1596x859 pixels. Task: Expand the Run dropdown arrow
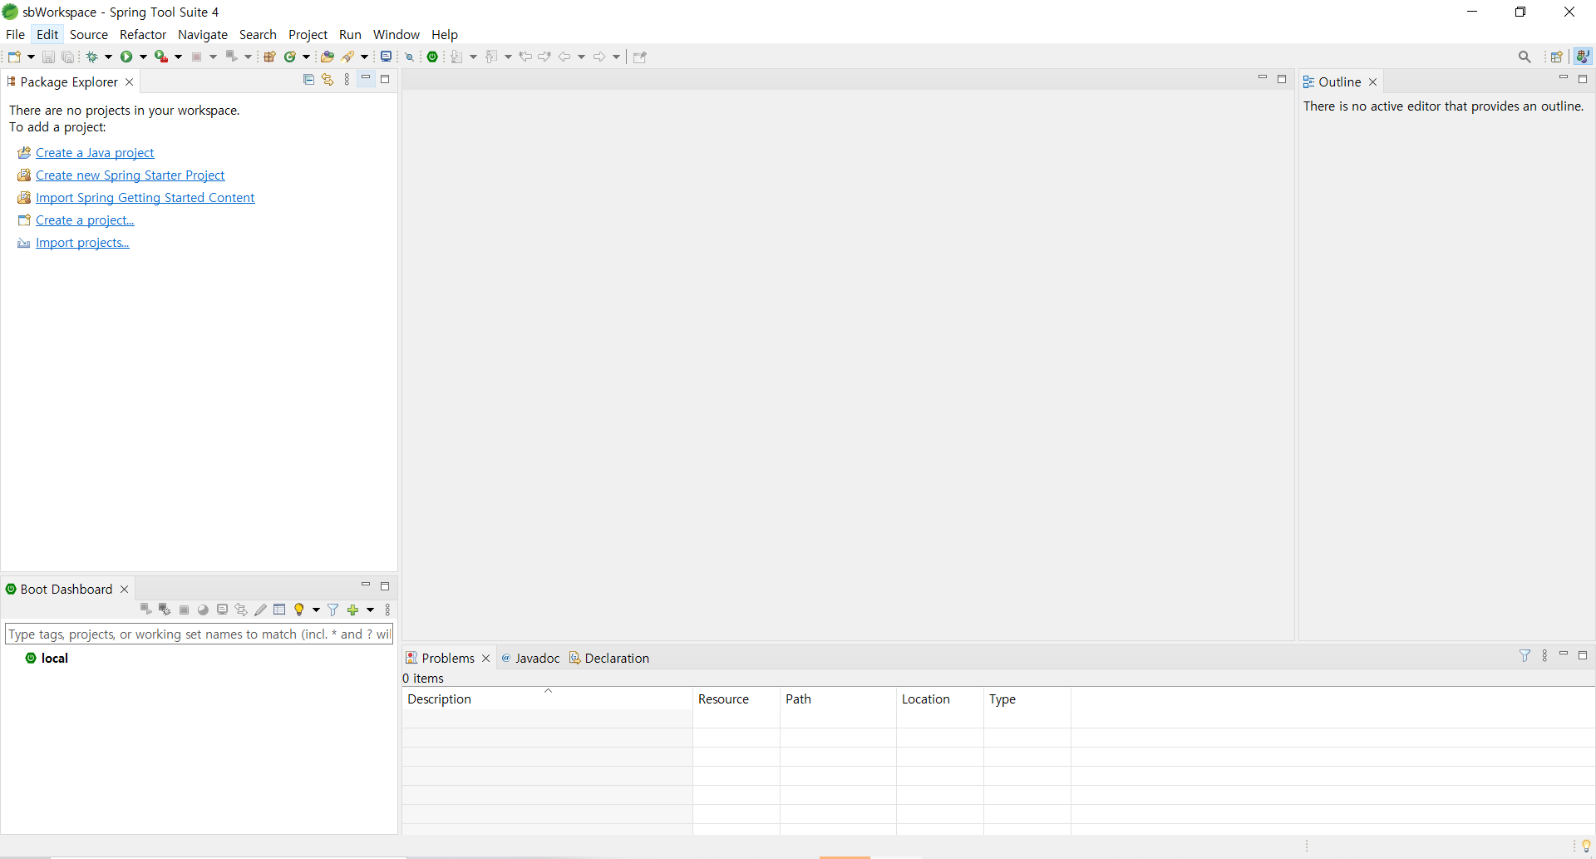[143, 57]
